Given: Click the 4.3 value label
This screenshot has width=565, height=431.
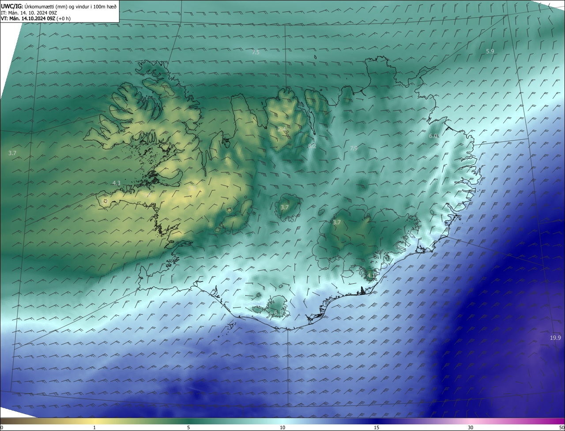Looking at the screenshot, I should pos(116,183).
